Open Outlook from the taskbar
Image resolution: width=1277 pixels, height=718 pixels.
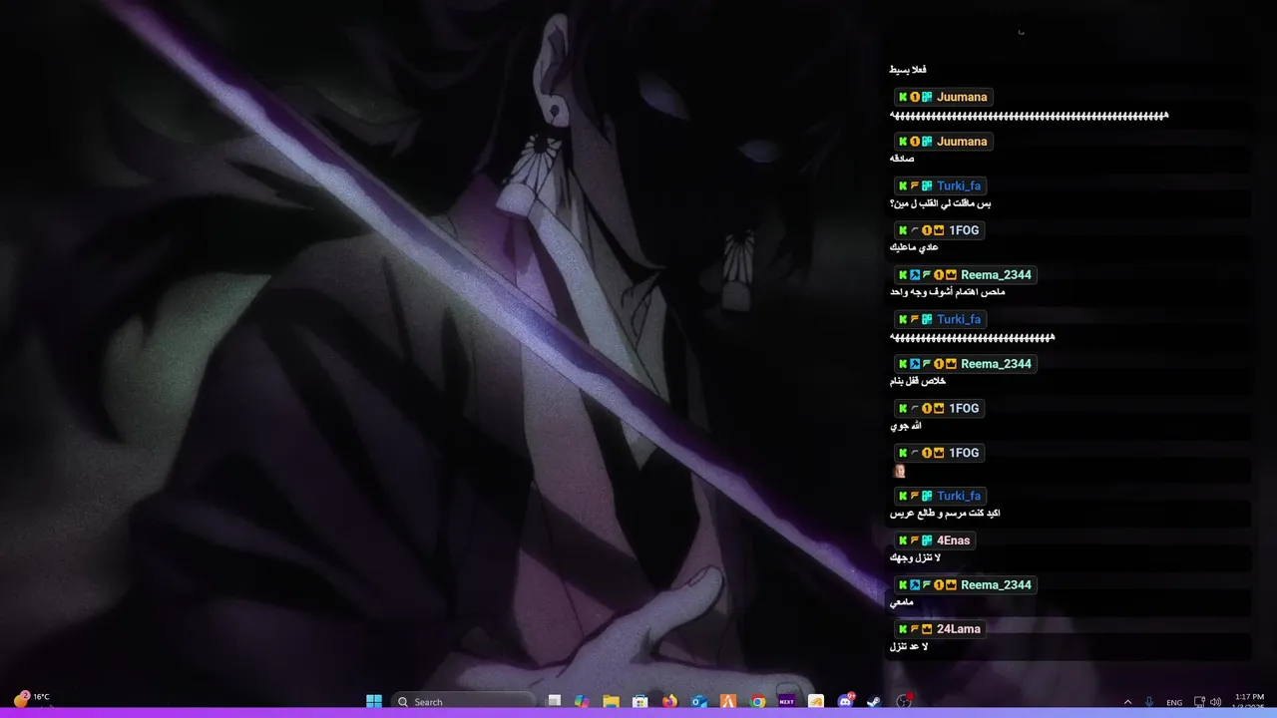coord(699,701)
